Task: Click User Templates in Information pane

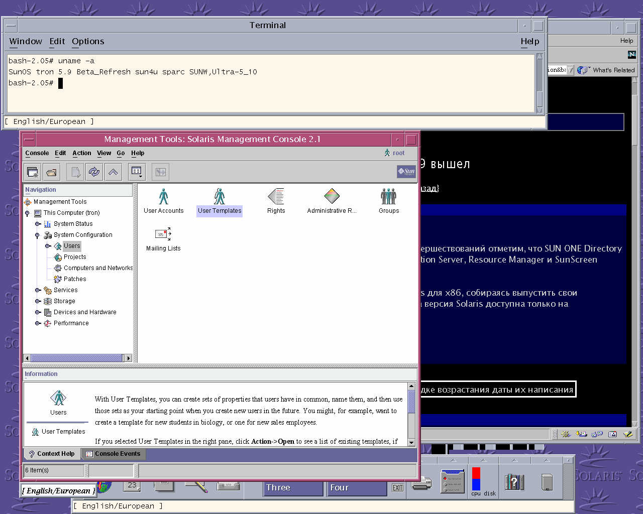Action: tap(58, 432)
